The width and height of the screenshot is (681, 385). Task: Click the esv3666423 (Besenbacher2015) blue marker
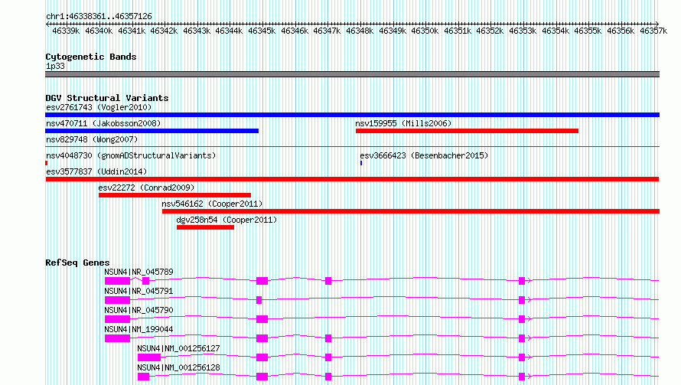pos(361,163)
